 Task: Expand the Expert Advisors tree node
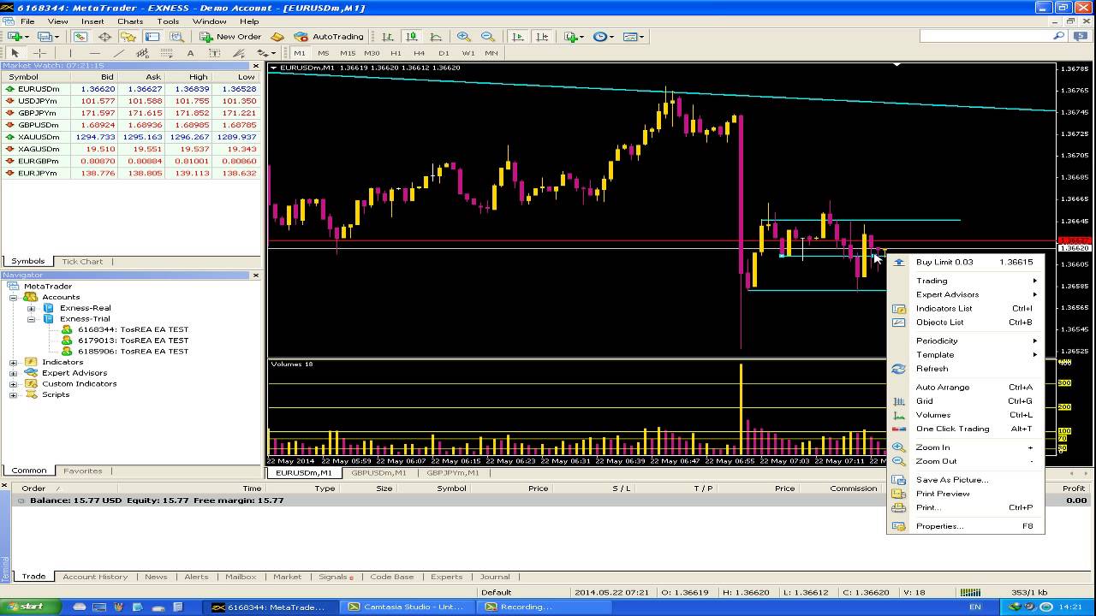(x=13, y=373)
